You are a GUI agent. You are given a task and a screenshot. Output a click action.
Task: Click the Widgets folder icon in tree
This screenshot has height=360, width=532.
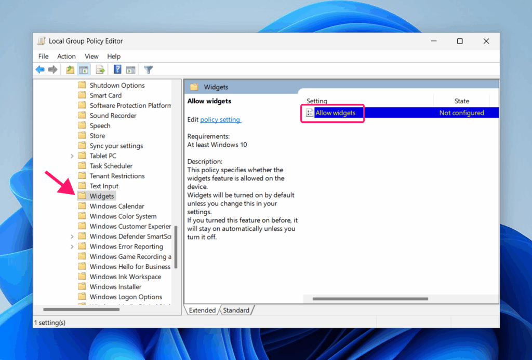pyautogui.click(x=82, y=196)
